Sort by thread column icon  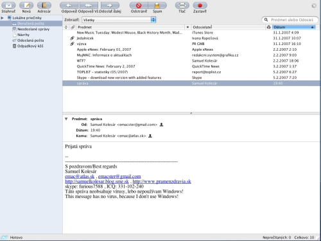(66, 27)
